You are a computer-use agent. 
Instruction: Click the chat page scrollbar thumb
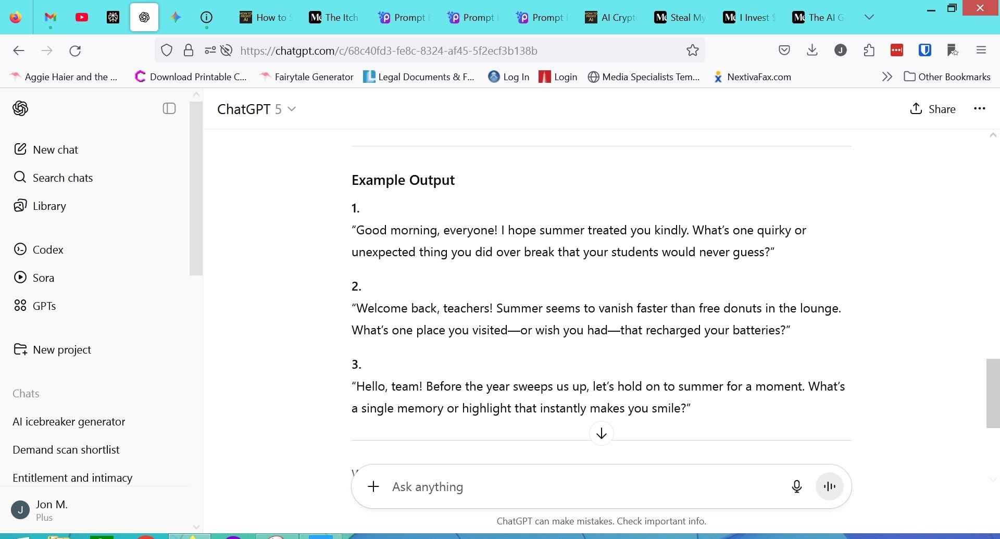(993, 393)
